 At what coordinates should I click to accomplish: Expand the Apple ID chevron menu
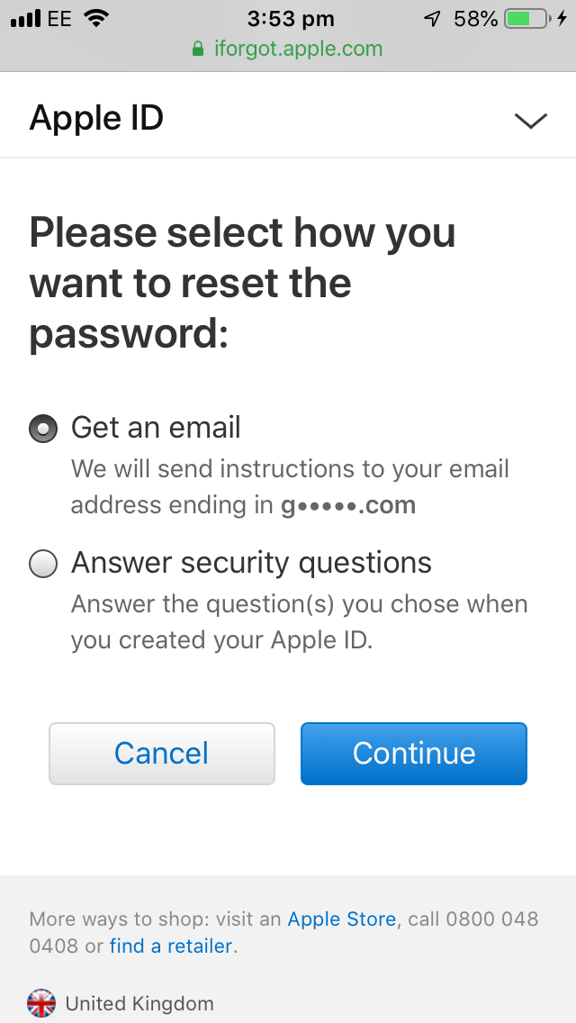tap(530, 120)
